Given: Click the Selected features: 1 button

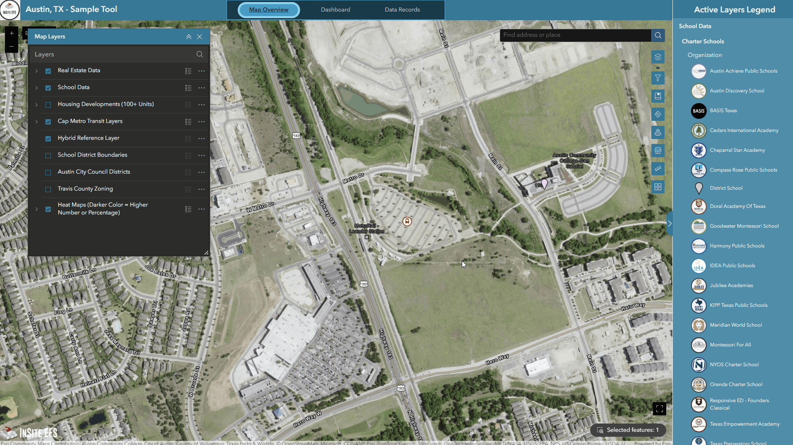Looking at the screenshot, I should pos(628,430).
